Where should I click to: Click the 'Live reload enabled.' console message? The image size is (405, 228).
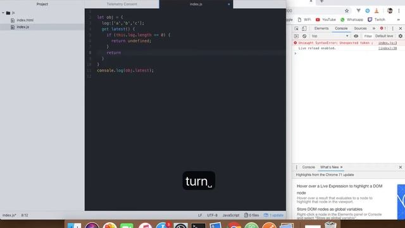click(317, 48)
